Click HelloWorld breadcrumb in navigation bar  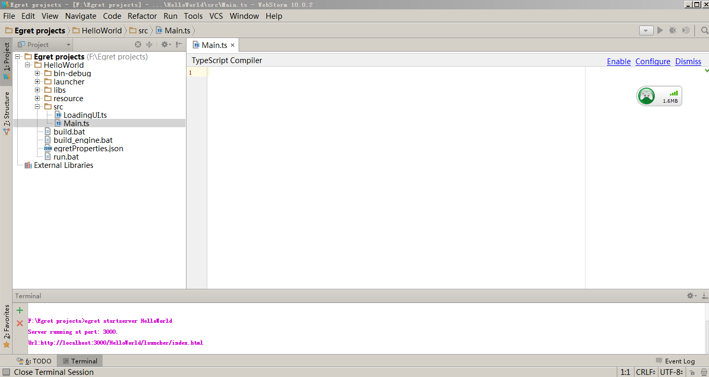tap(97, 31)
